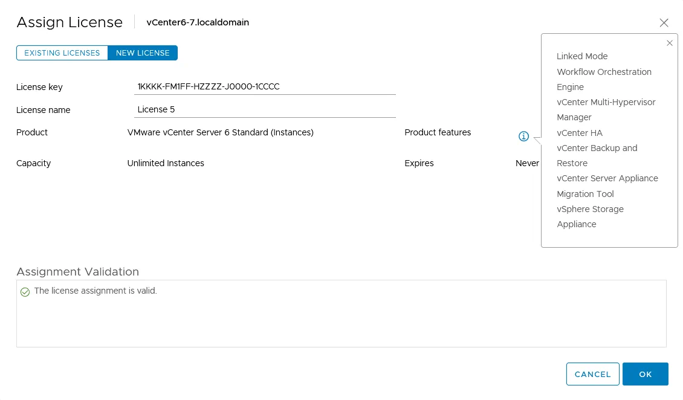Select the NEW LICENSE tab
Screen dimensions: 683x400
click(x=142, y=53)
